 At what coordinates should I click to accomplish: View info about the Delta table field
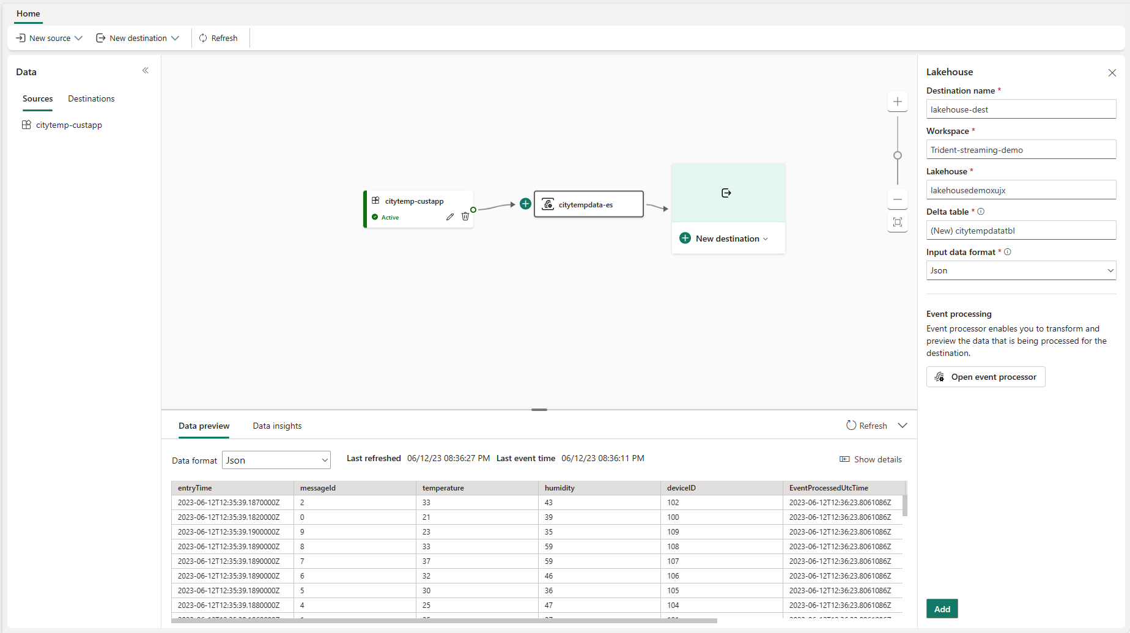click(981, 211)
